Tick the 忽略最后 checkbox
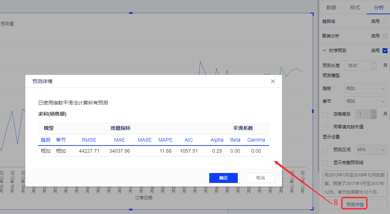The image size is (390, 214). (x=325, y=114)
